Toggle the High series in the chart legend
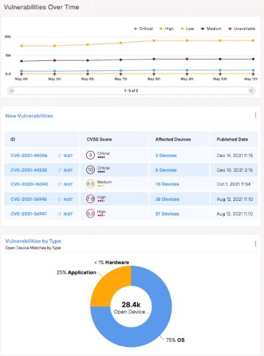This screenshot has width=264, height=356. [x=166, y=29]
